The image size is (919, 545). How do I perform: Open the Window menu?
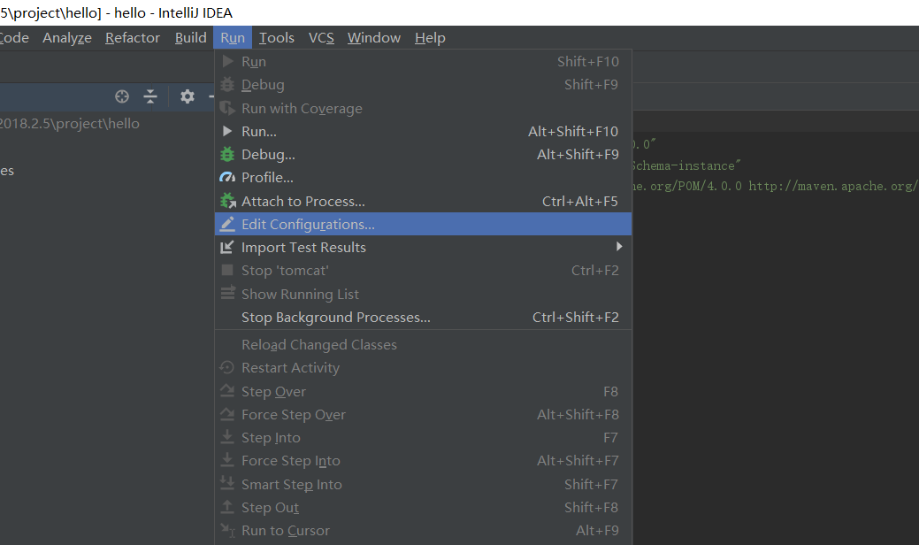coord(374,37)
